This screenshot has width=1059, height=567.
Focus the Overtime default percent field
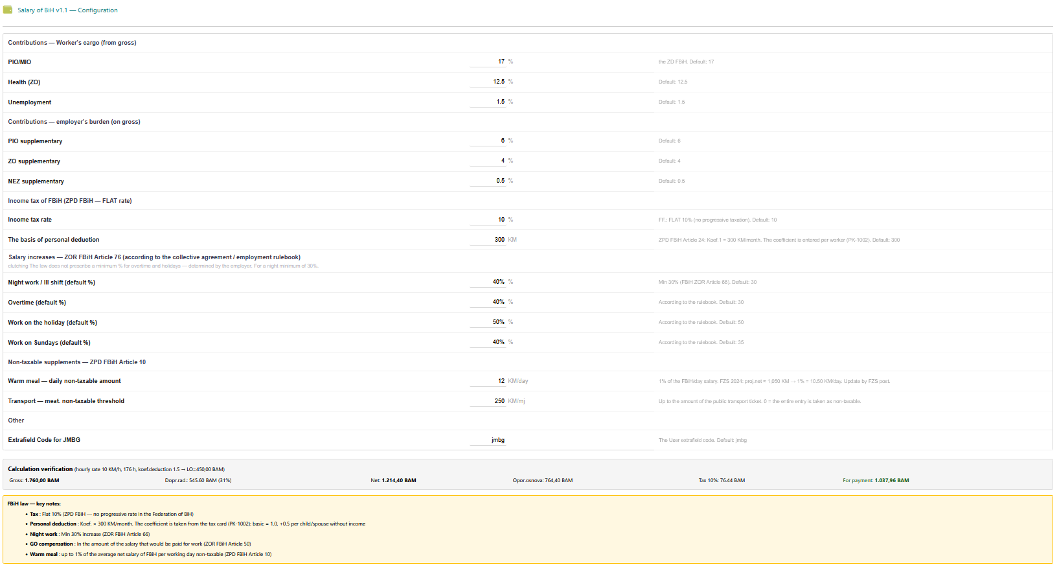488,302
